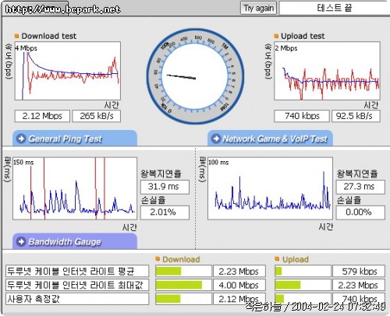Screen dimensions: 390x316
Task: Select the 92.5 kB/s upload result box
Action: (356, 116)
